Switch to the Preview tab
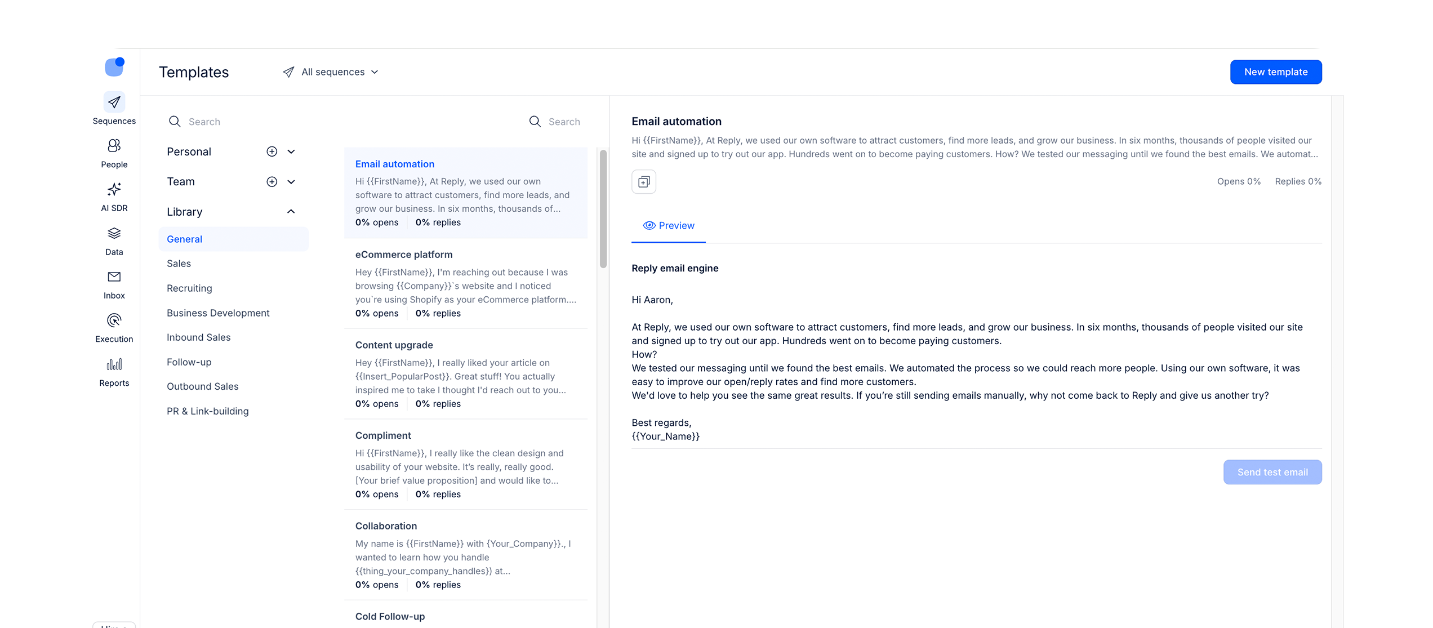This screenshot has width=1433, height=628. click(x=669, y=225)
